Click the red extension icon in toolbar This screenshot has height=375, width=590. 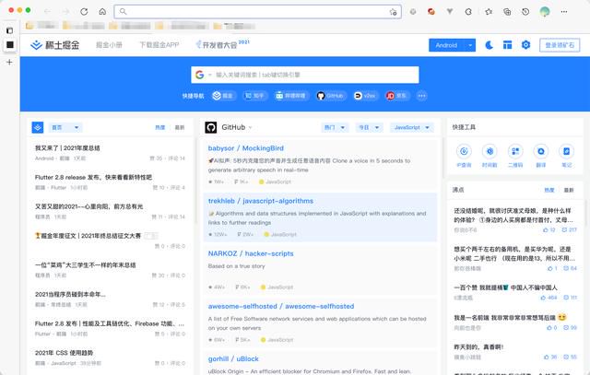click(431, 12)
